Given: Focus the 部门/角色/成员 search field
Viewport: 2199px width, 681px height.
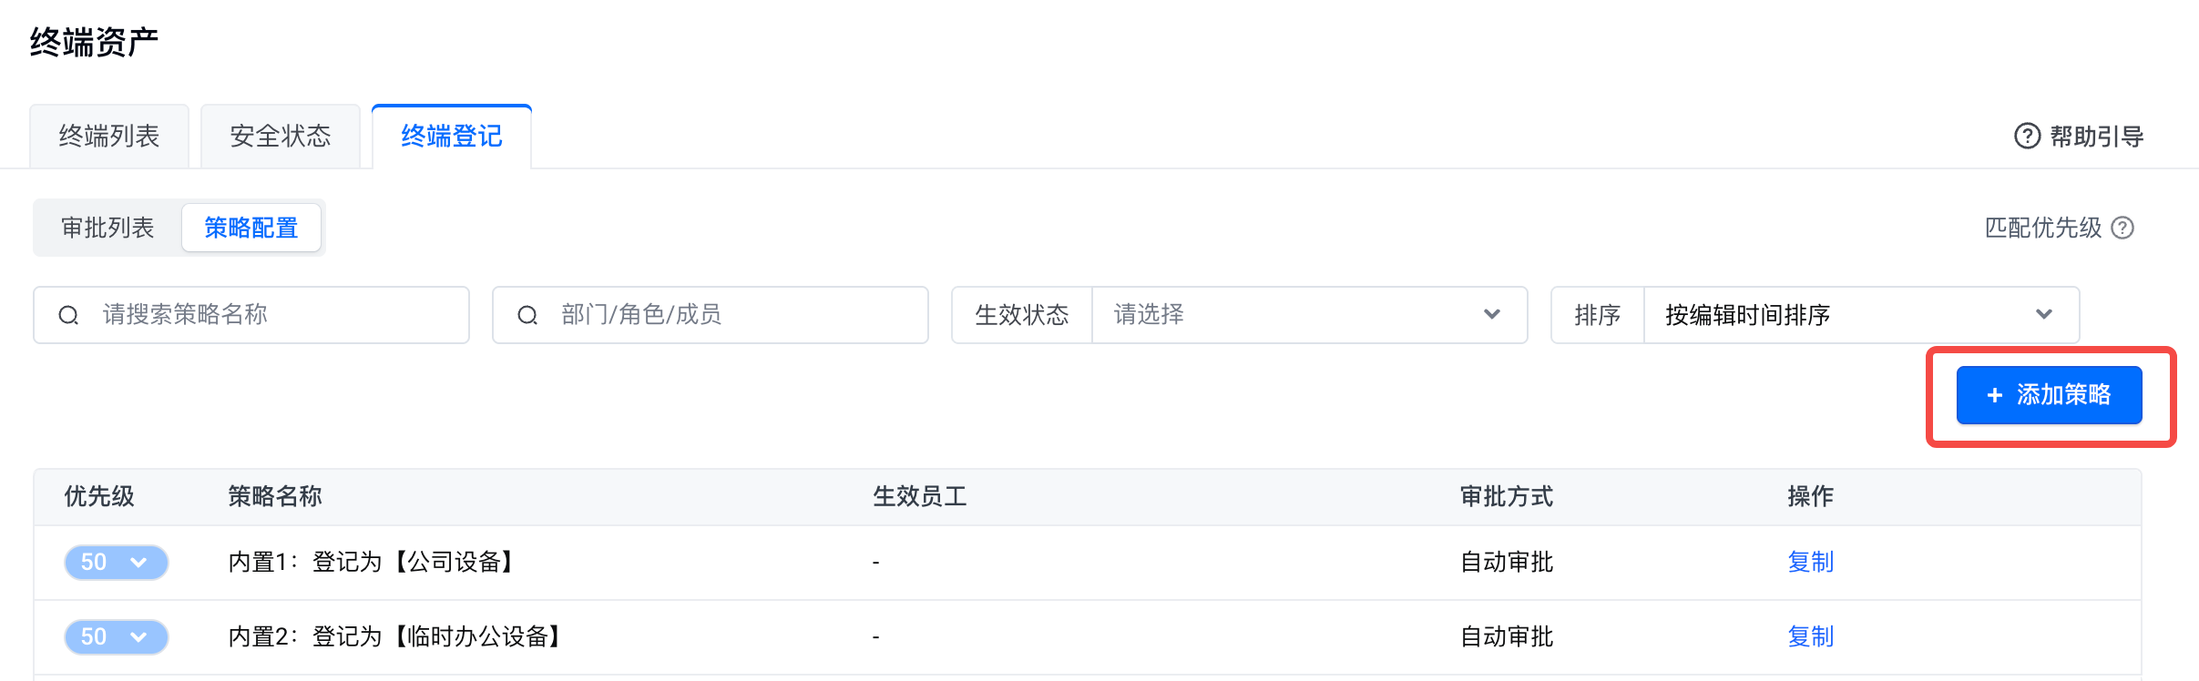Looking at the screenshot, I should pos(729,315).
